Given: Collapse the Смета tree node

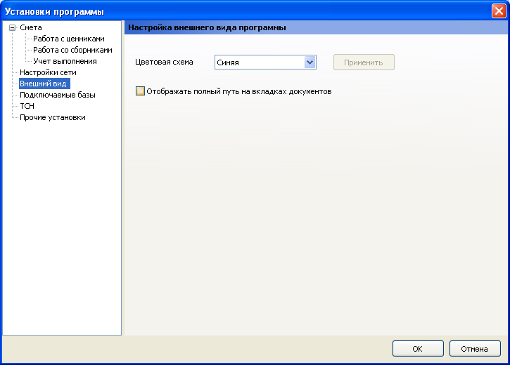Looking at the screenshot, I should pyautogui.click(x=13, y=28).
